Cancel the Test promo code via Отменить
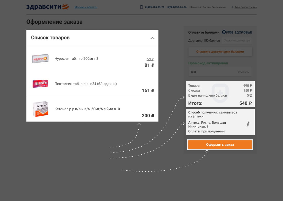Screen dimensions: 283x201 [x=243, y=72]
